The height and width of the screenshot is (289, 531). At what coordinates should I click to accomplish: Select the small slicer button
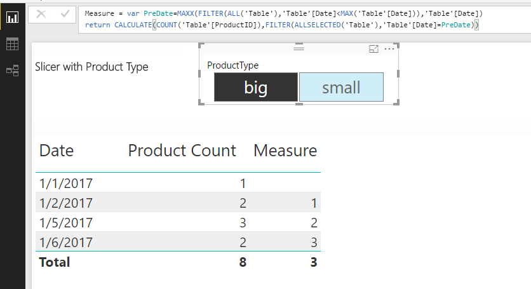pos(341,87)
